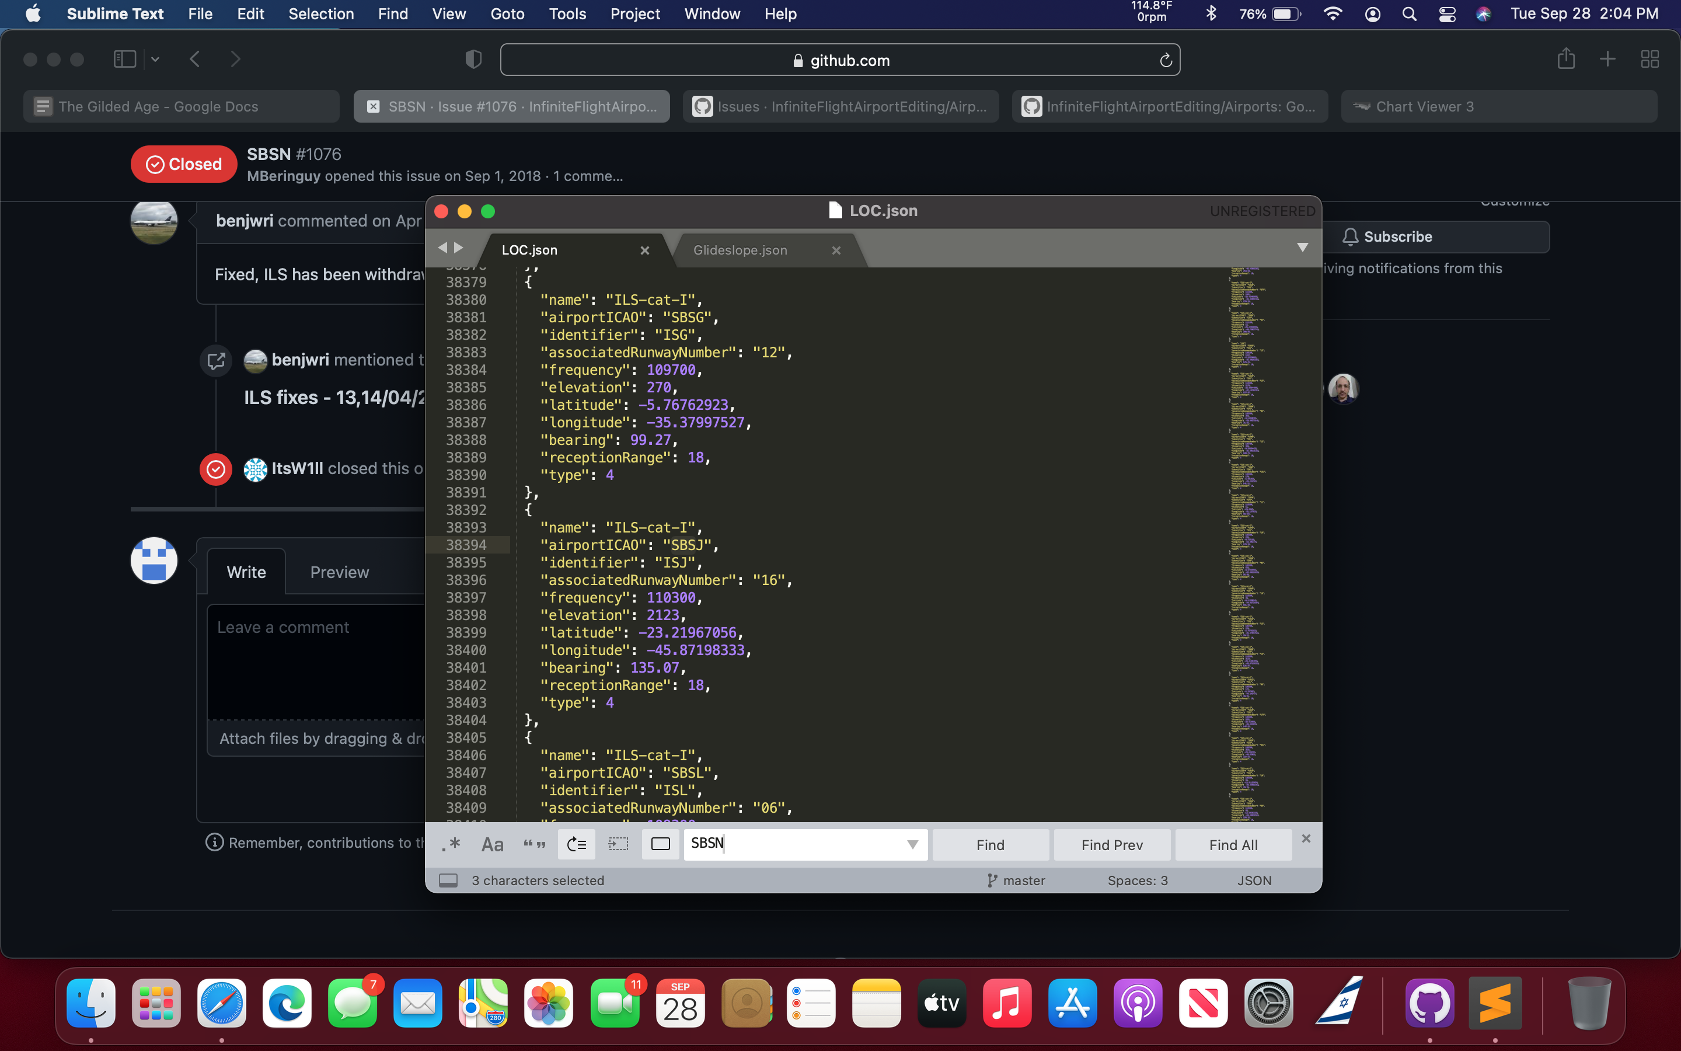Toggle regular expression search mode
Image resolution: width=1681 pixels, height=1051 pixels.
coord(451,844)
